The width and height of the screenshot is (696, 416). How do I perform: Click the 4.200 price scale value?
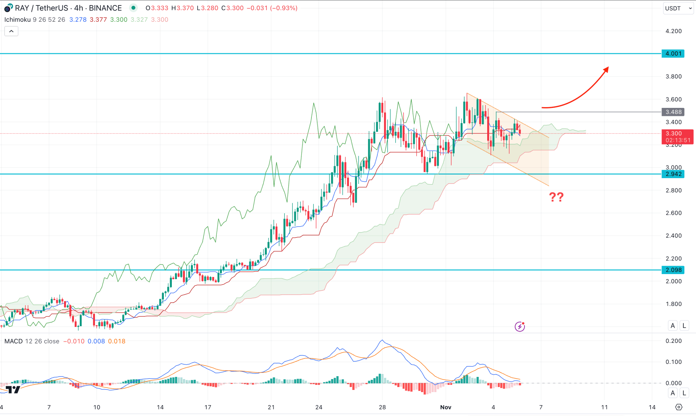click(674, 31)
